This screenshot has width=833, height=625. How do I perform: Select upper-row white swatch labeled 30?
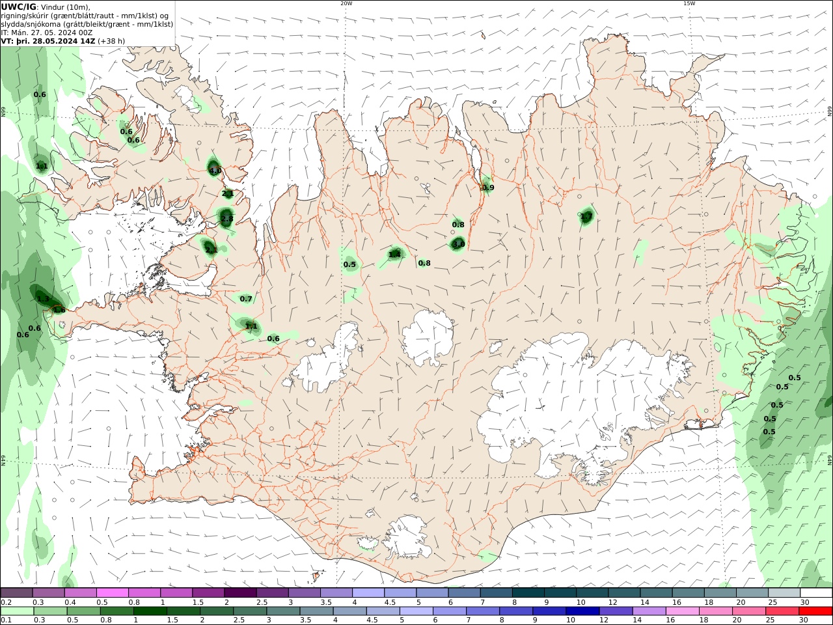point(816,592)
